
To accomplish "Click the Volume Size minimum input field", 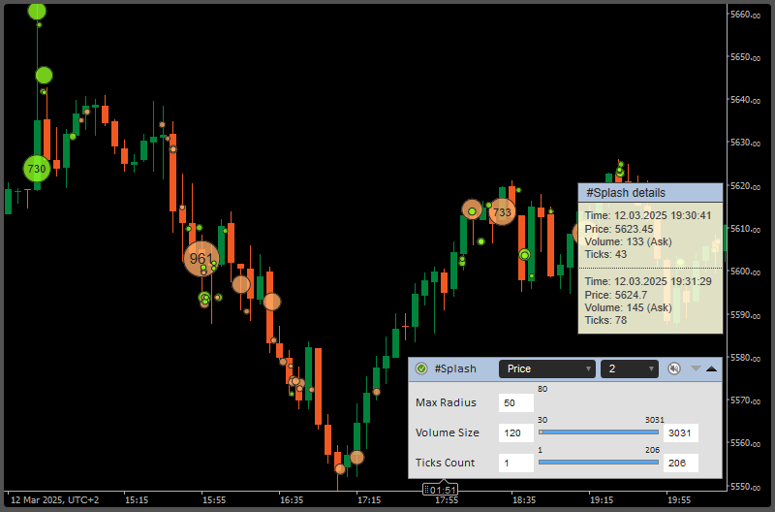I will tap(515, 433).
